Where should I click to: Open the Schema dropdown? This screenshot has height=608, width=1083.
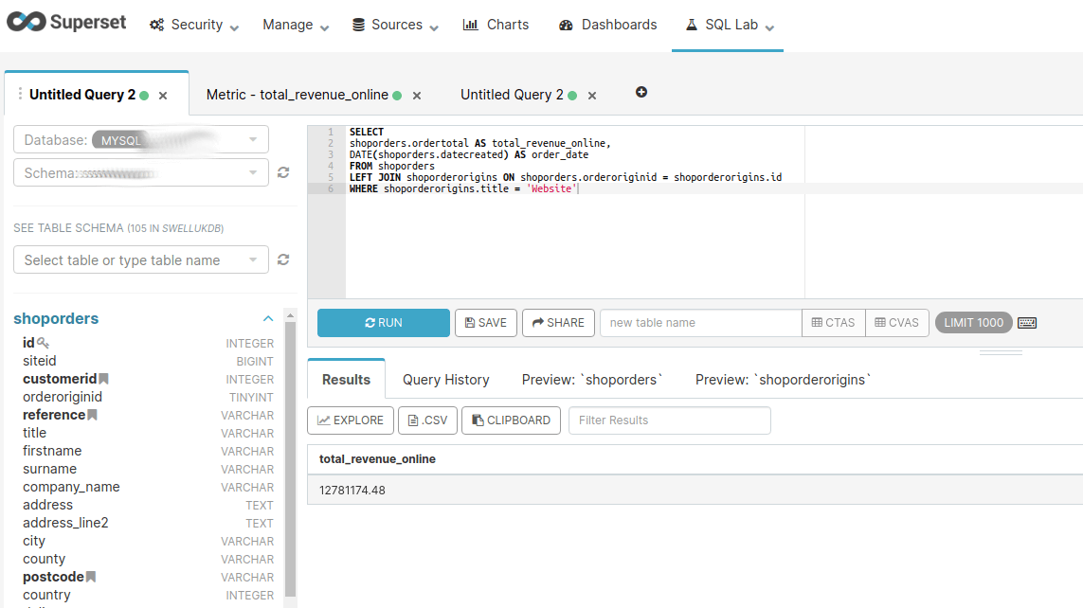pos(141,173)
